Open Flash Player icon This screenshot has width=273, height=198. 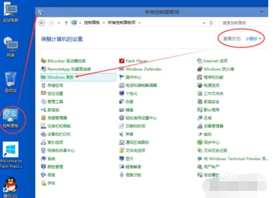(121, 61)
